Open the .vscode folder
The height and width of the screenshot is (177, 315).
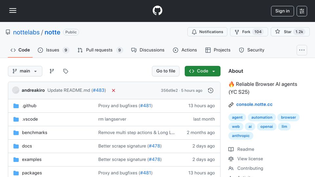(30, 119)
